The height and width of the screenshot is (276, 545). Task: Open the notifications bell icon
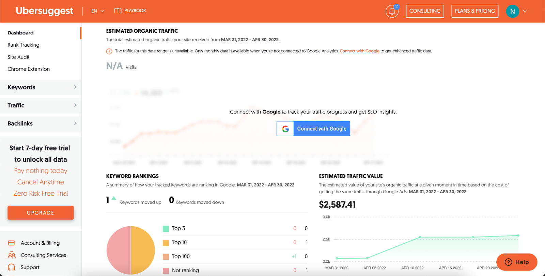pyautogui.click(x=392, y=11)
